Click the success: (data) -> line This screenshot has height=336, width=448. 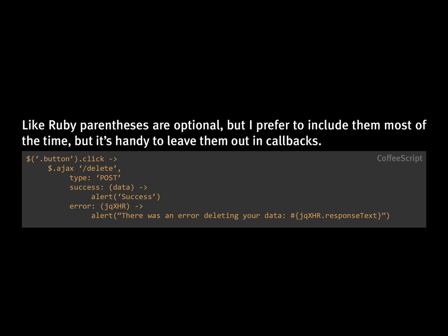[108, 187]
